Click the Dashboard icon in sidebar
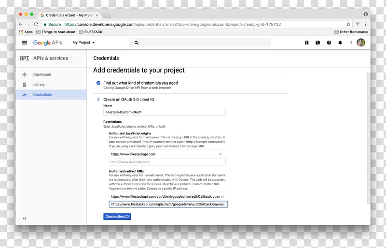386x248 pixels. pos(25,74)
